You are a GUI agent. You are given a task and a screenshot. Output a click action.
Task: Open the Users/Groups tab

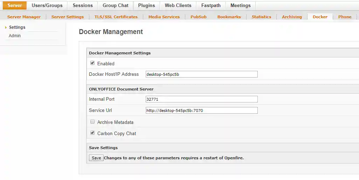tap(47, 6)
